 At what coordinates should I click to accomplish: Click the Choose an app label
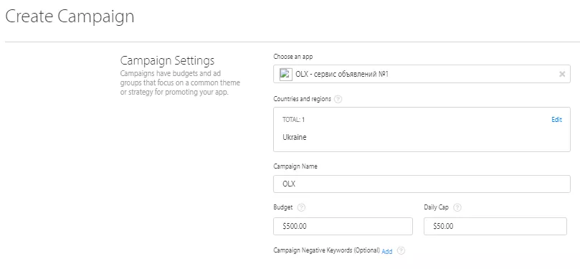[293, 57]
